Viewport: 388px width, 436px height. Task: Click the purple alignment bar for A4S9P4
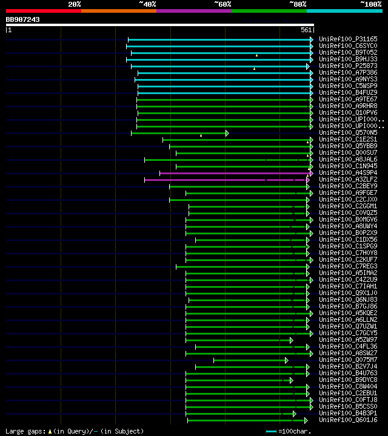(235, 173)
